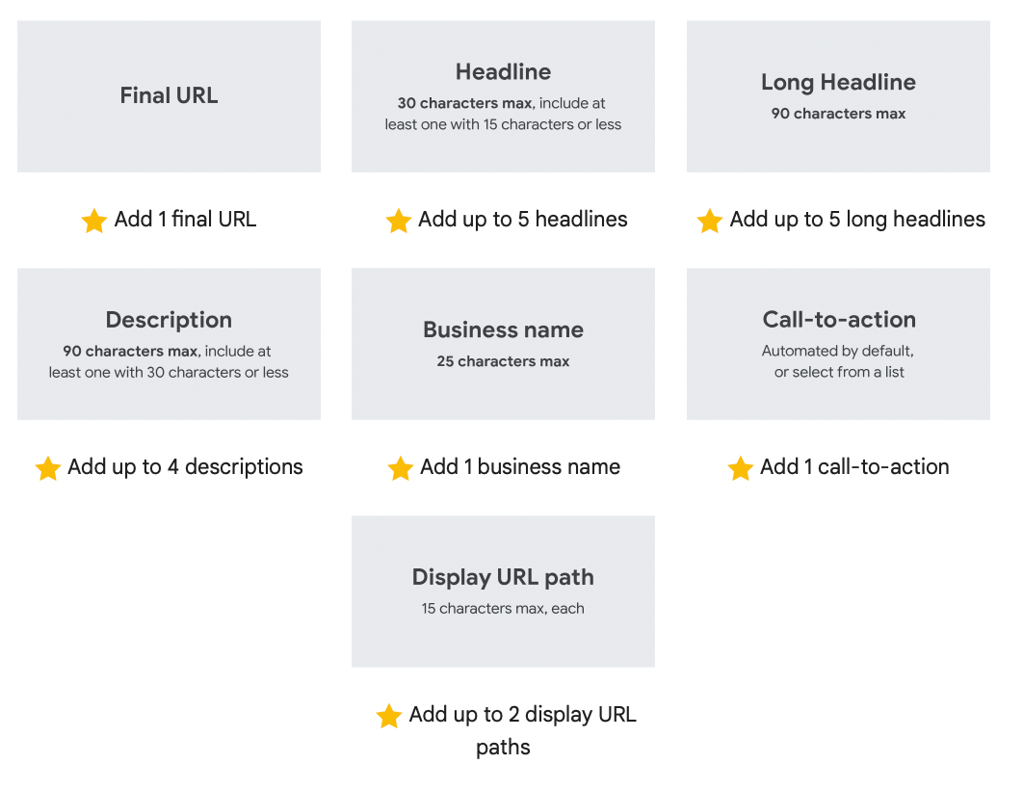
Task: Click the star beside Add 1 business name
Action: pyautogui.click(x=400, y=468)
